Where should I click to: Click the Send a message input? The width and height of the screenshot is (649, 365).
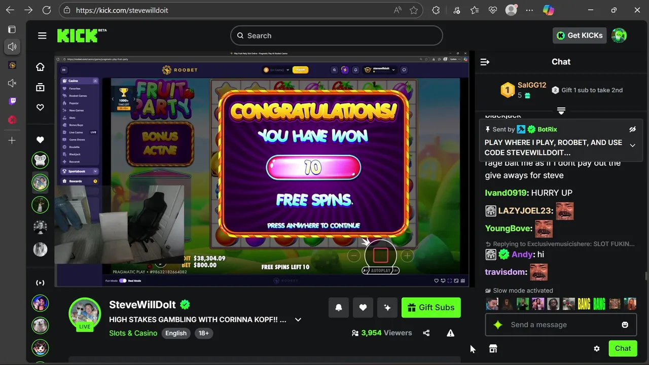coord(561,325)
